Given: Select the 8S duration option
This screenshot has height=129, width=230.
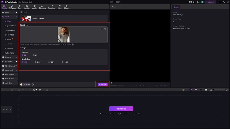Looking at the screenshot, I should [x=35, y=55].
